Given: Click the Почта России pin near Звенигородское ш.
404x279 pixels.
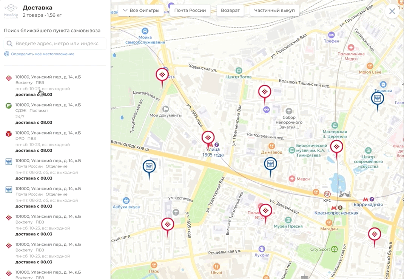Looking at the screenshot, I should [x=149, y=166].
